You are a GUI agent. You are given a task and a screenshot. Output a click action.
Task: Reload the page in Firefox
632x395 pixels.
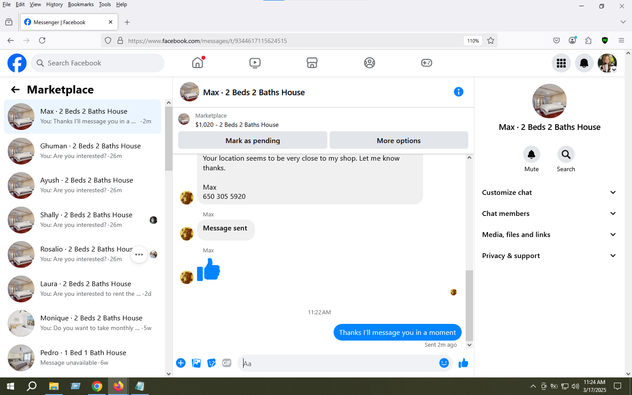pyautogui.click(x=42, y=40)
